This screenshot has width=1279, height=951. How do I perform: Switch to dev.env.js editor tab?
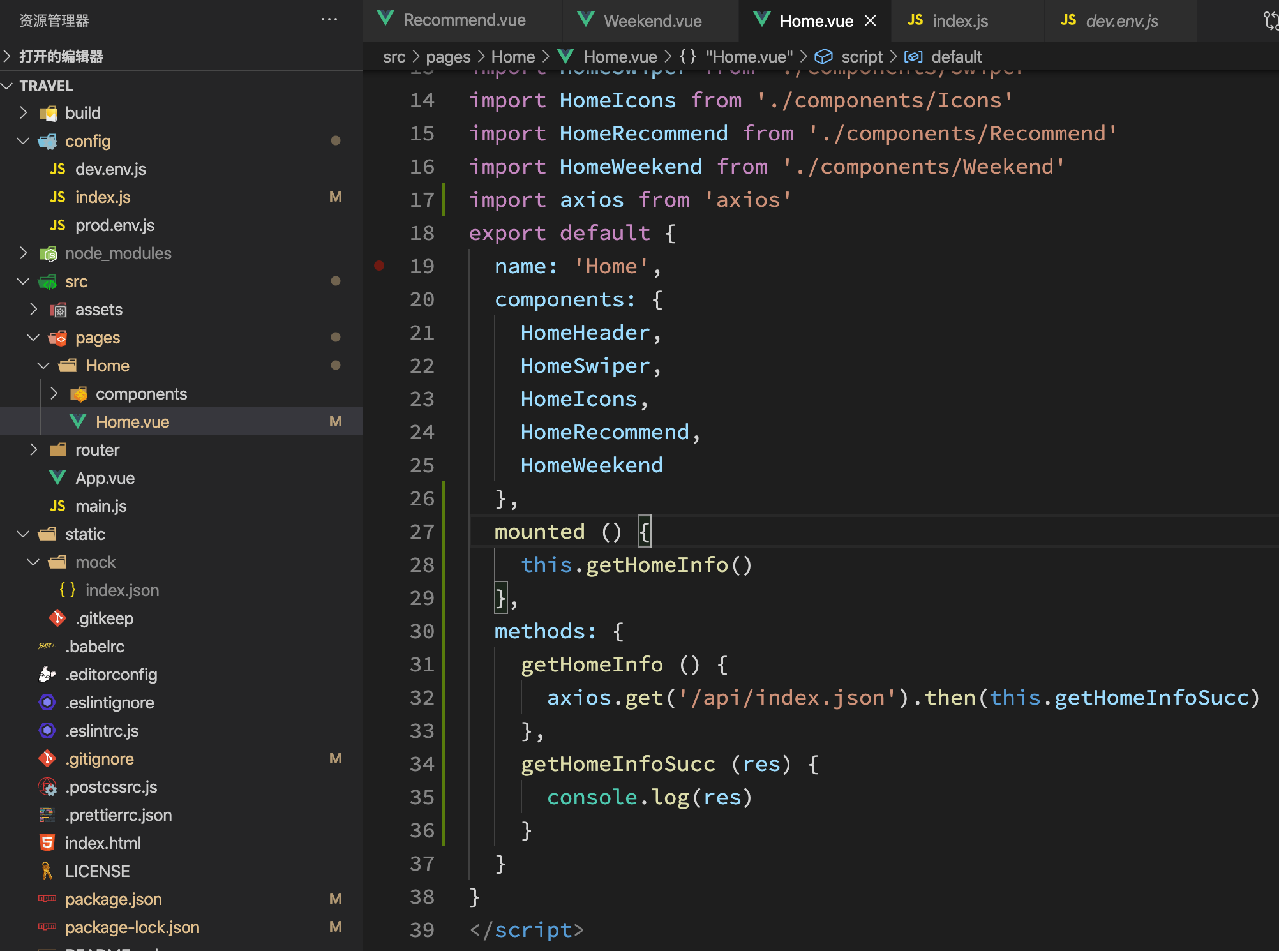click(1122, 21)
